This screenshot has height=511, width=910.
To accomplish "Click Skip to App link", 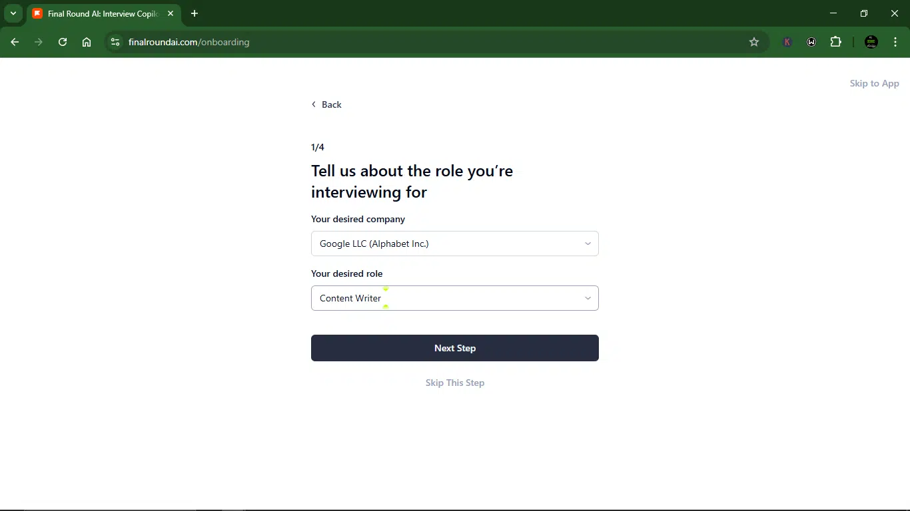I will (x=874, y=83).
